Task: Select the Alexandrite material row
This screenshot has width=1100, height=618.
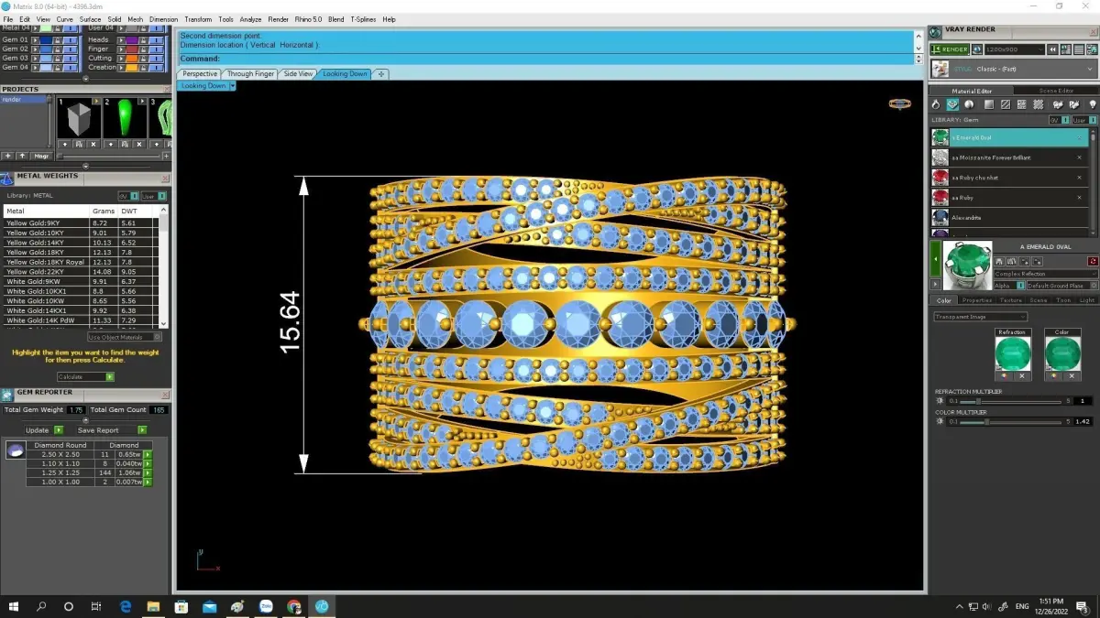Action: coord(1009,218)
